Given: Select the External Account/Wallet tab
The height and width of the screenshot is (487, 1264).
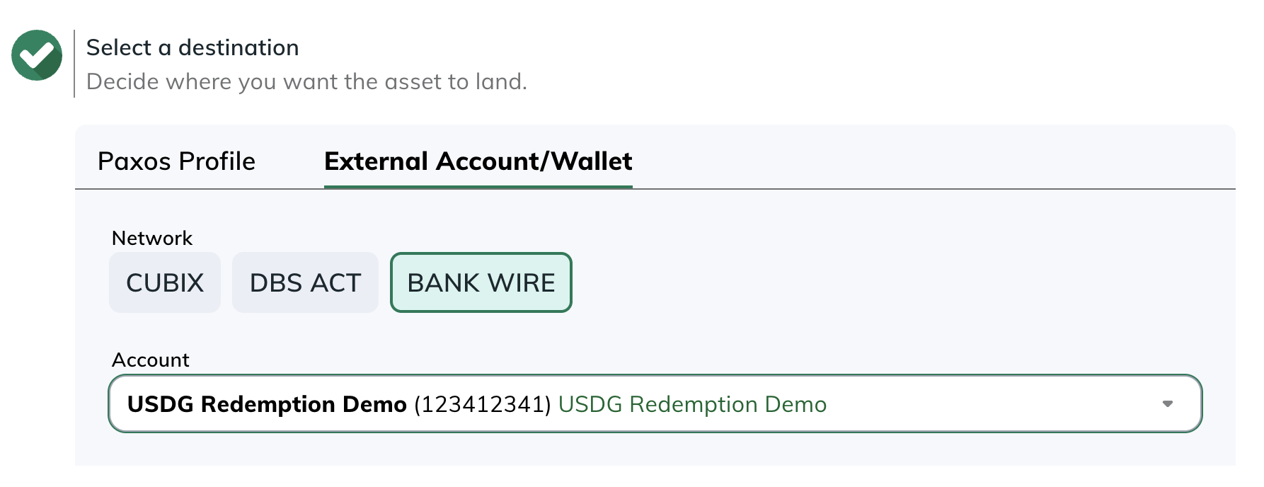Looking at the screenshot, I should point(478,161).
